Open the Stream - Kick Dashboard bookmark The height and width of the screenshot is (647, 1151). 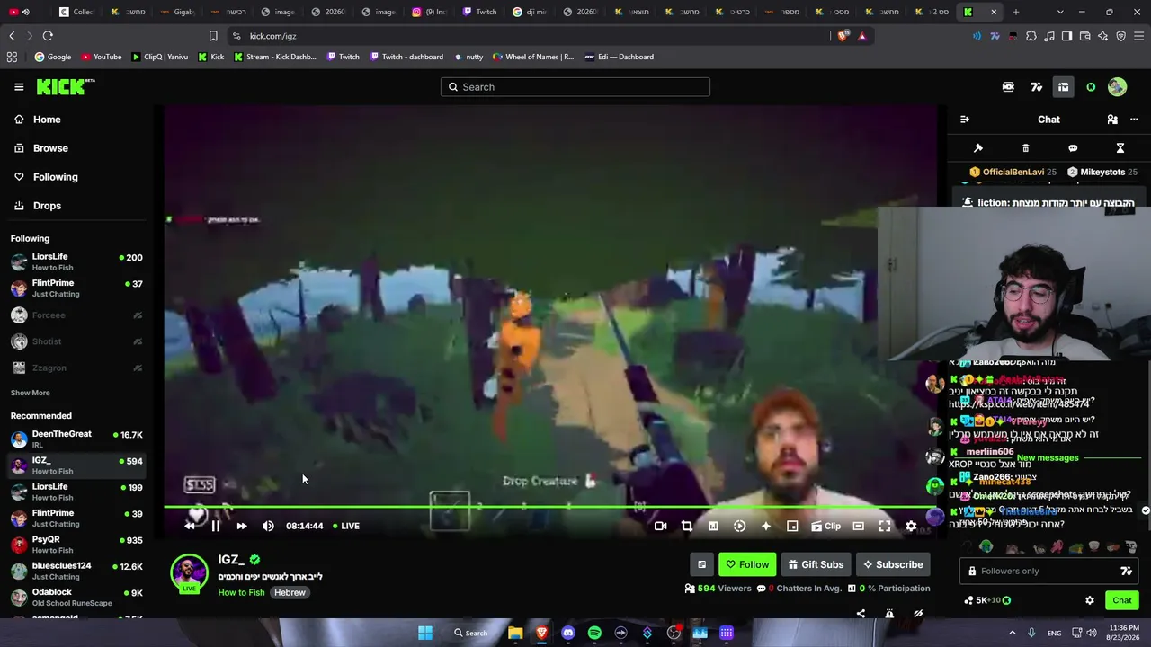275,57
